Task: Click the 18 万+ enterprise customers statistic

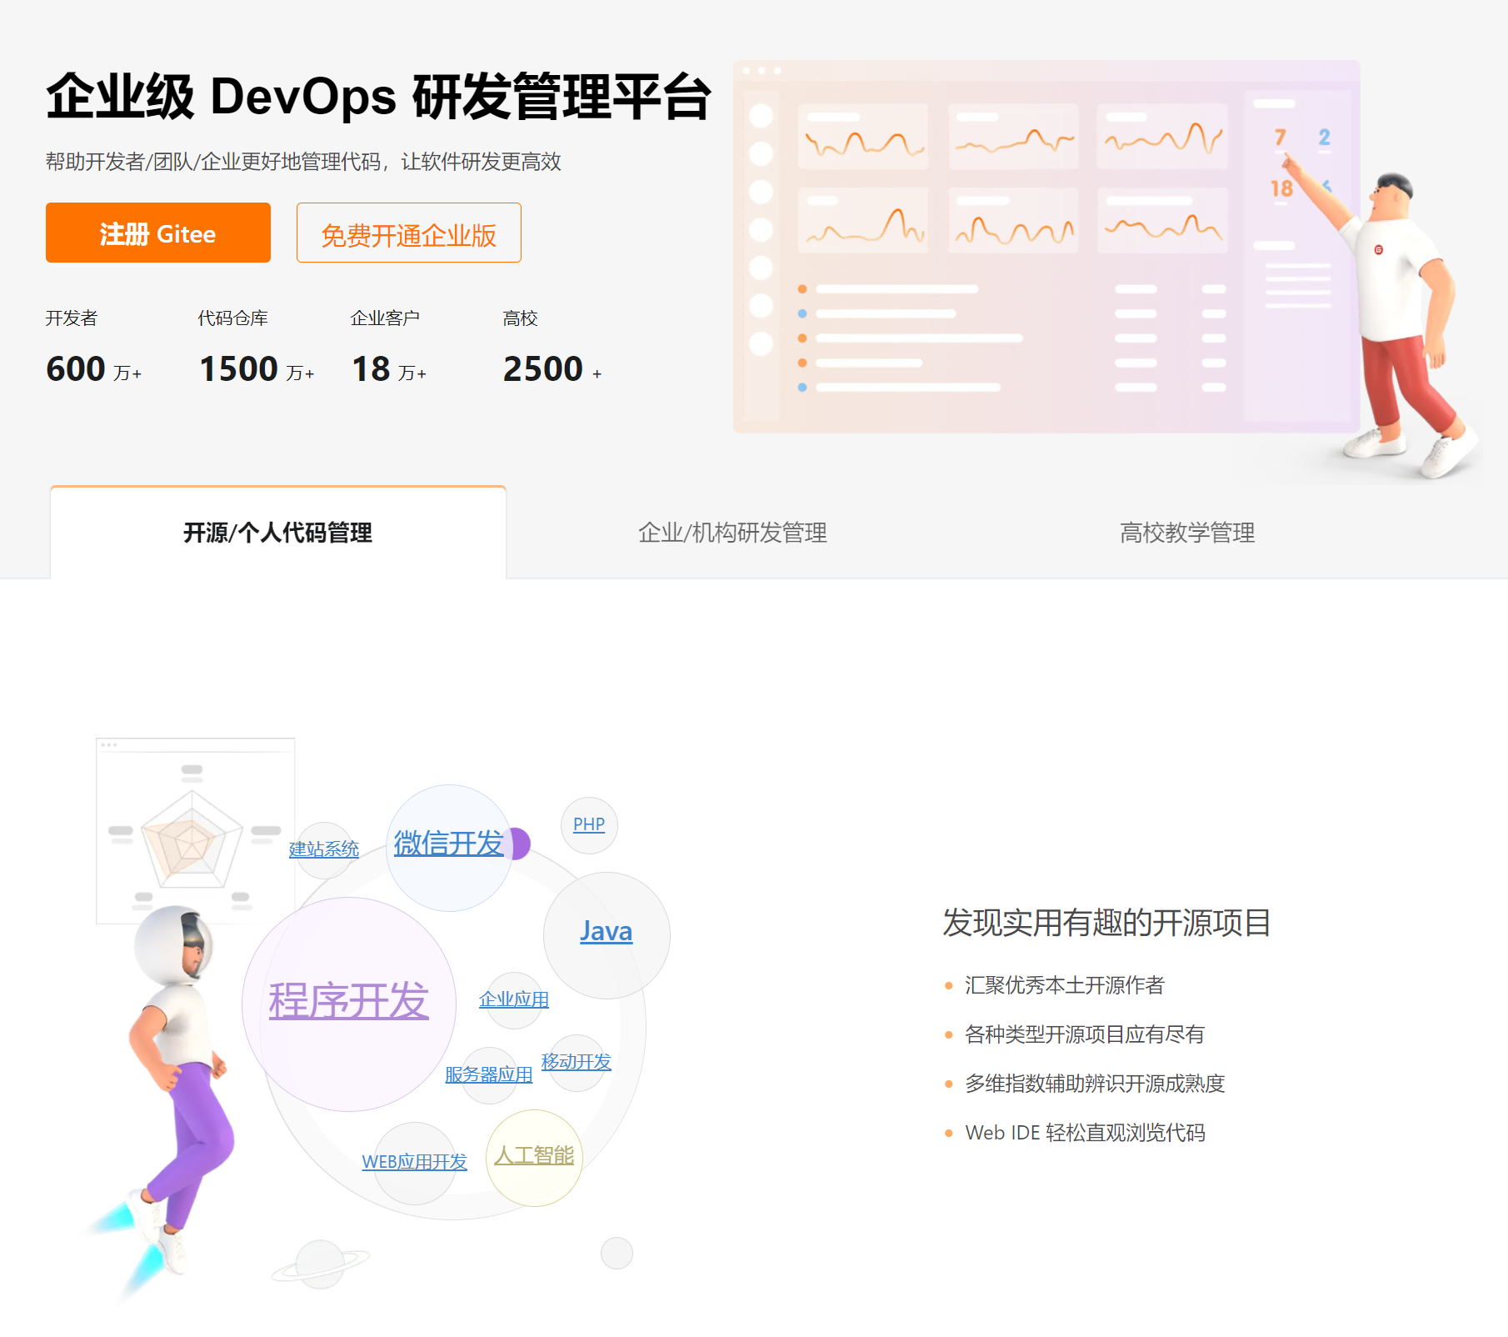Action: coord(390,369)
